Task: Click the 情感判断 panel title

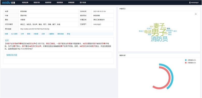Action: [x=122, y=55]
